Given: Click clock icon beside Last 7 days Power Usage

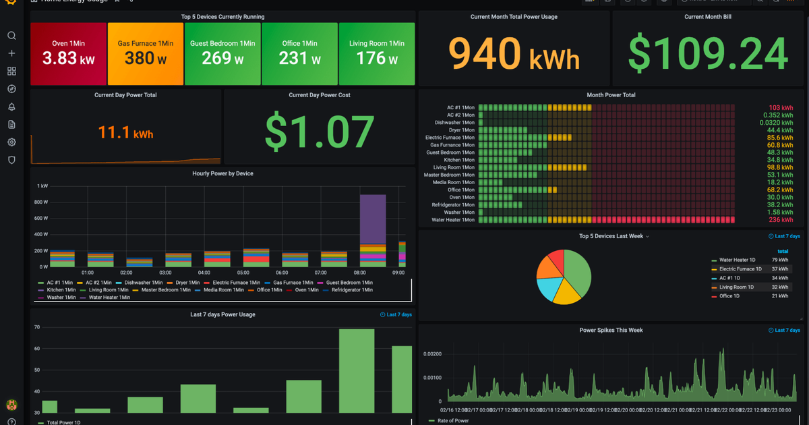Looking at the screenshot, I should 383,314.
